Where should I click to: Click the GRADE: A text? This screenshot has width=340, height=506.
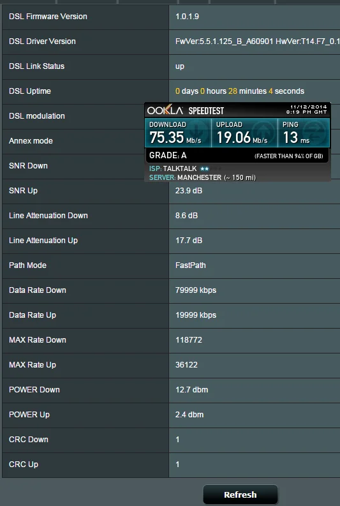tap(168, 156)
